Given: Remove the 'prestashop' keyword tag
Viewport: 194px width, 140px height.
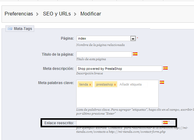Looking at the screenshot, I should (115, 85).
